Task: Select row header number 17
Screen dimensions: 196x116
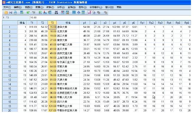Action: pos(10,98)
